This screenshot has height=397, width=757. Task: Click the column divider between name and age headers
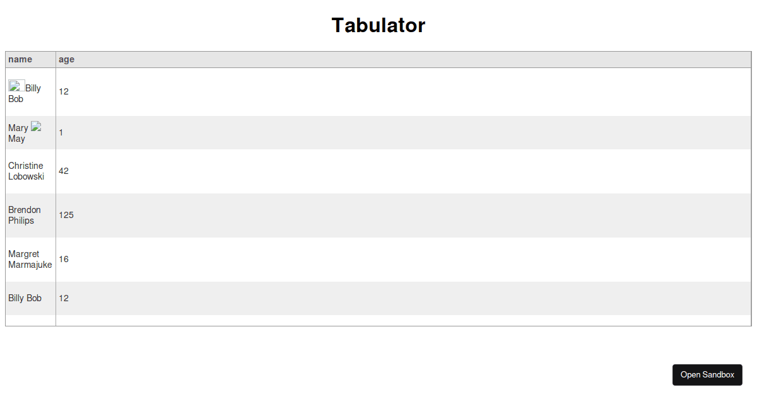56,59
